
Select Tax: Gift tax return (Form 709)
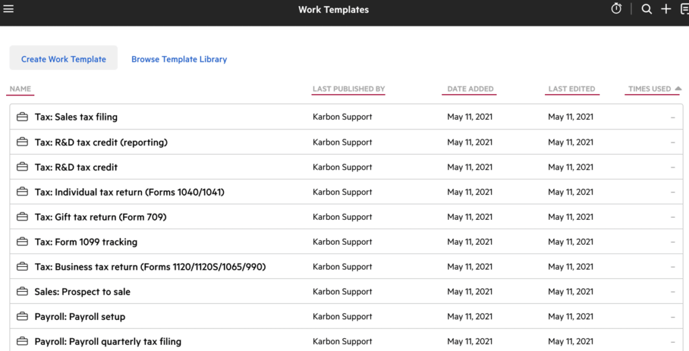100,217
